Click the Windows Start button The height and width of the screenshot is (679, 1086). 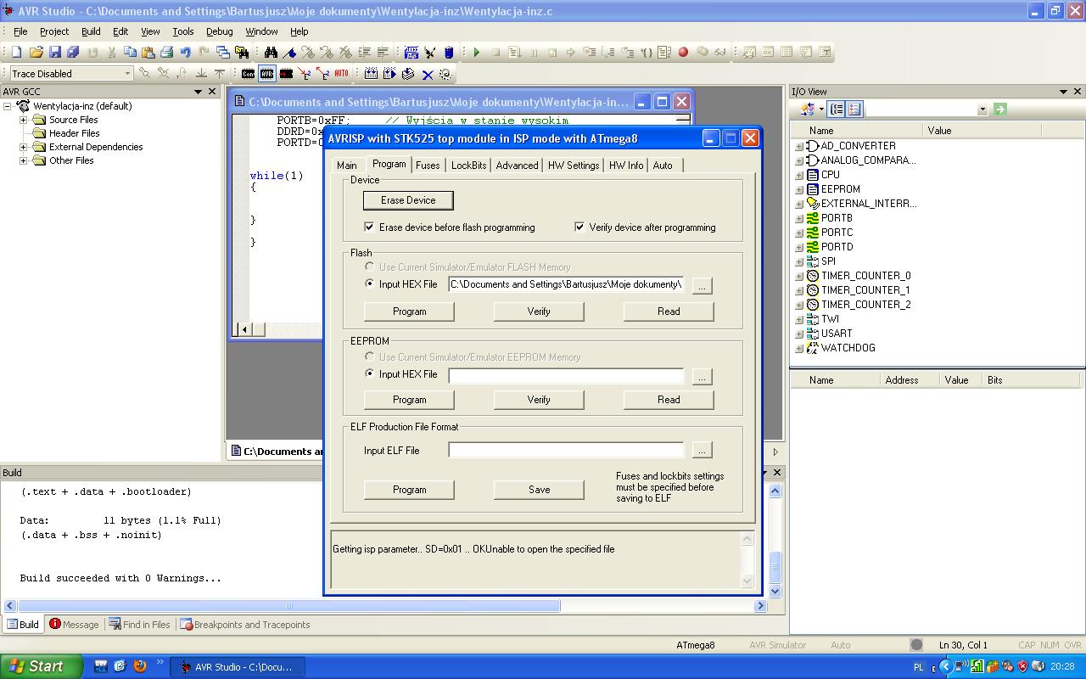(x=42, y=666)
